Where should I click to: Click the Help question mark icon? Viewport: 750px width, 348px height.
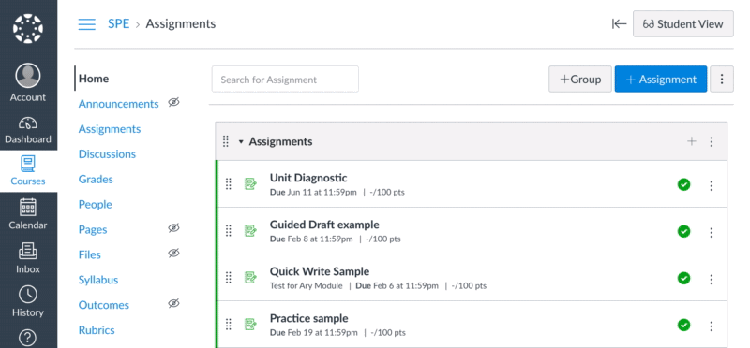(x=28, y=338)
